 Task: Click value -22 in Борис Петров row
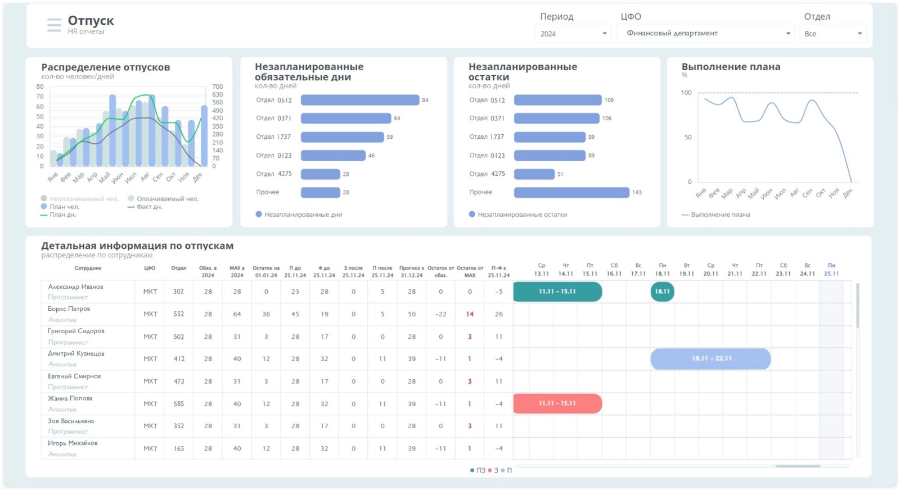(440, 314)
